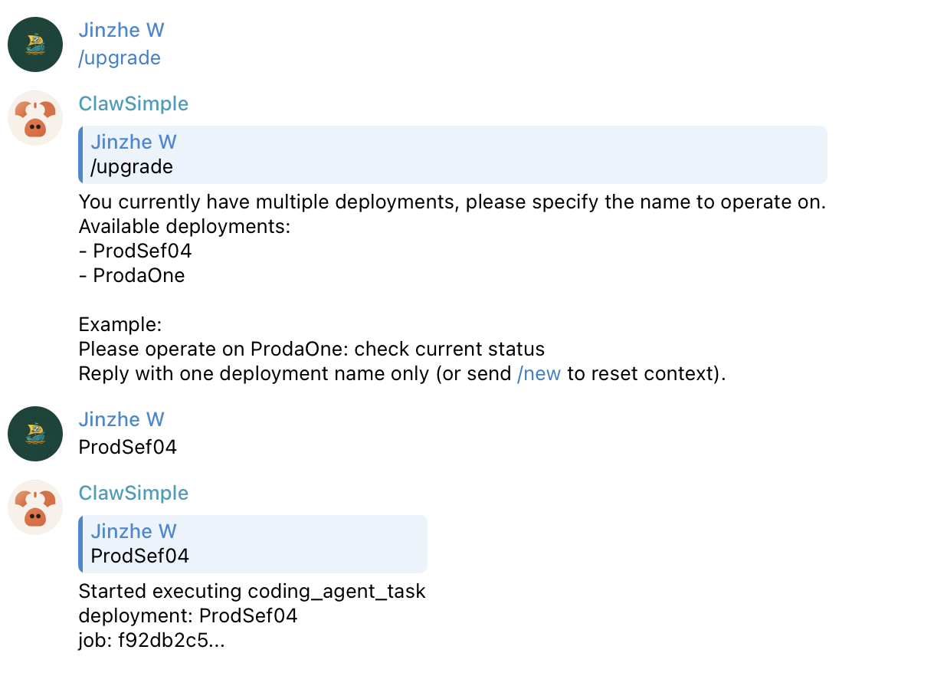The image size is (947, 676).
Task: Click the example line "Please operate on ProdaOne"
Action: (x=311, y=349)
